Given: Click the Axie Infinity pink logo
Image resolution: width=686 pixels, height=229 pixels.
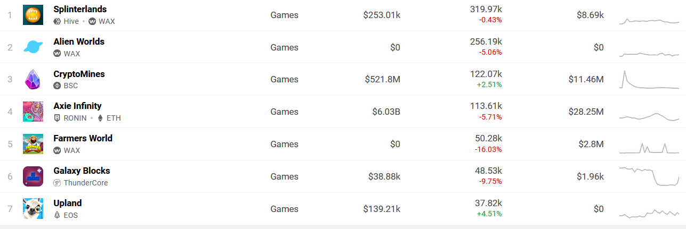Looking at the screenshot, I should [x=33, y=112].
